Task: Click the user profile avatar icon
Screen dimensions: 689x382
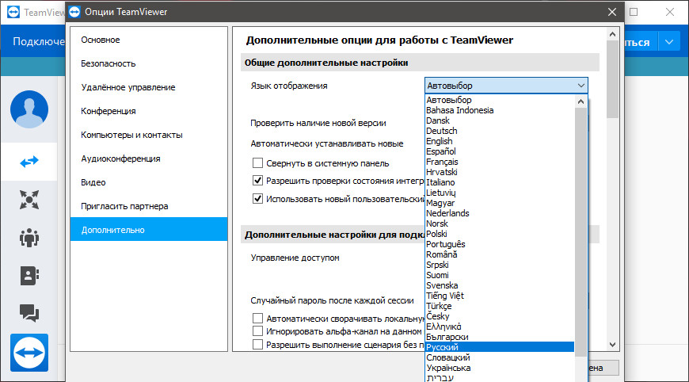Action: [x=29, y=109]
